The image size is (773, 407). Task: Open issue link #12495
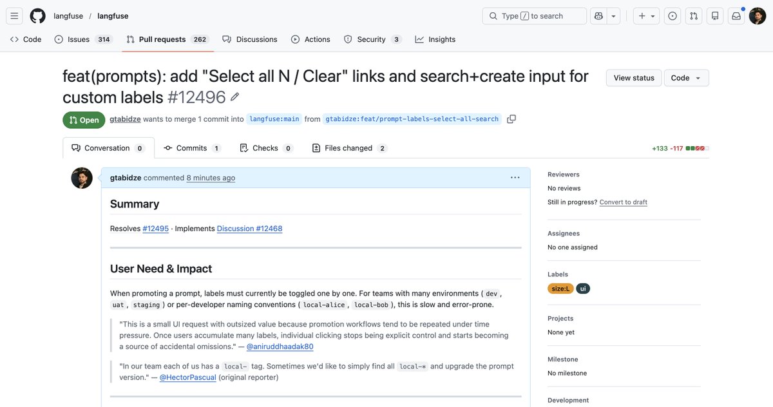155,229
